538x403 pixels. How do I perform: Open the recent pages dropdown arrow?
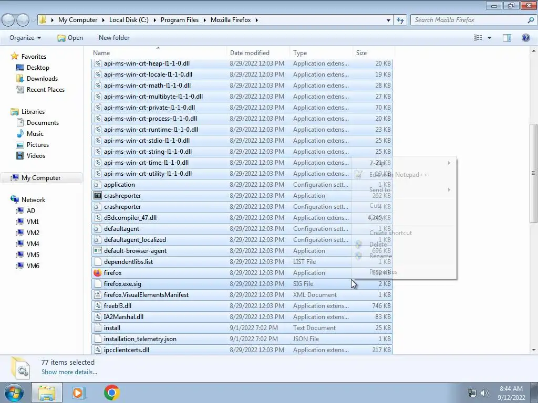(x=33, y=20)
